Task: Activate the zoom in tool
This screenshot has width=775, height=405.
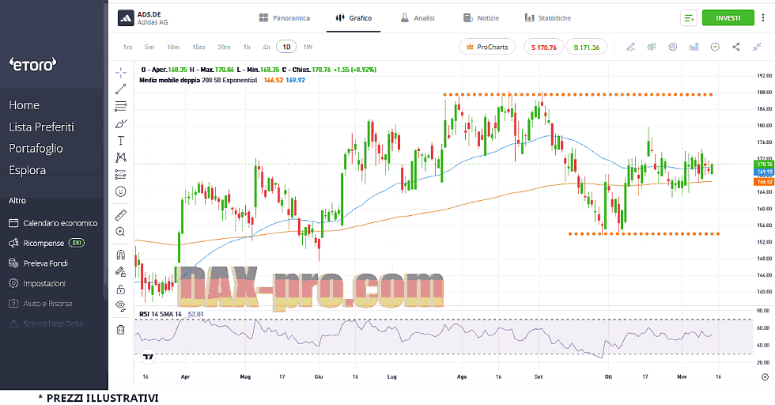Action: point(120,232)
